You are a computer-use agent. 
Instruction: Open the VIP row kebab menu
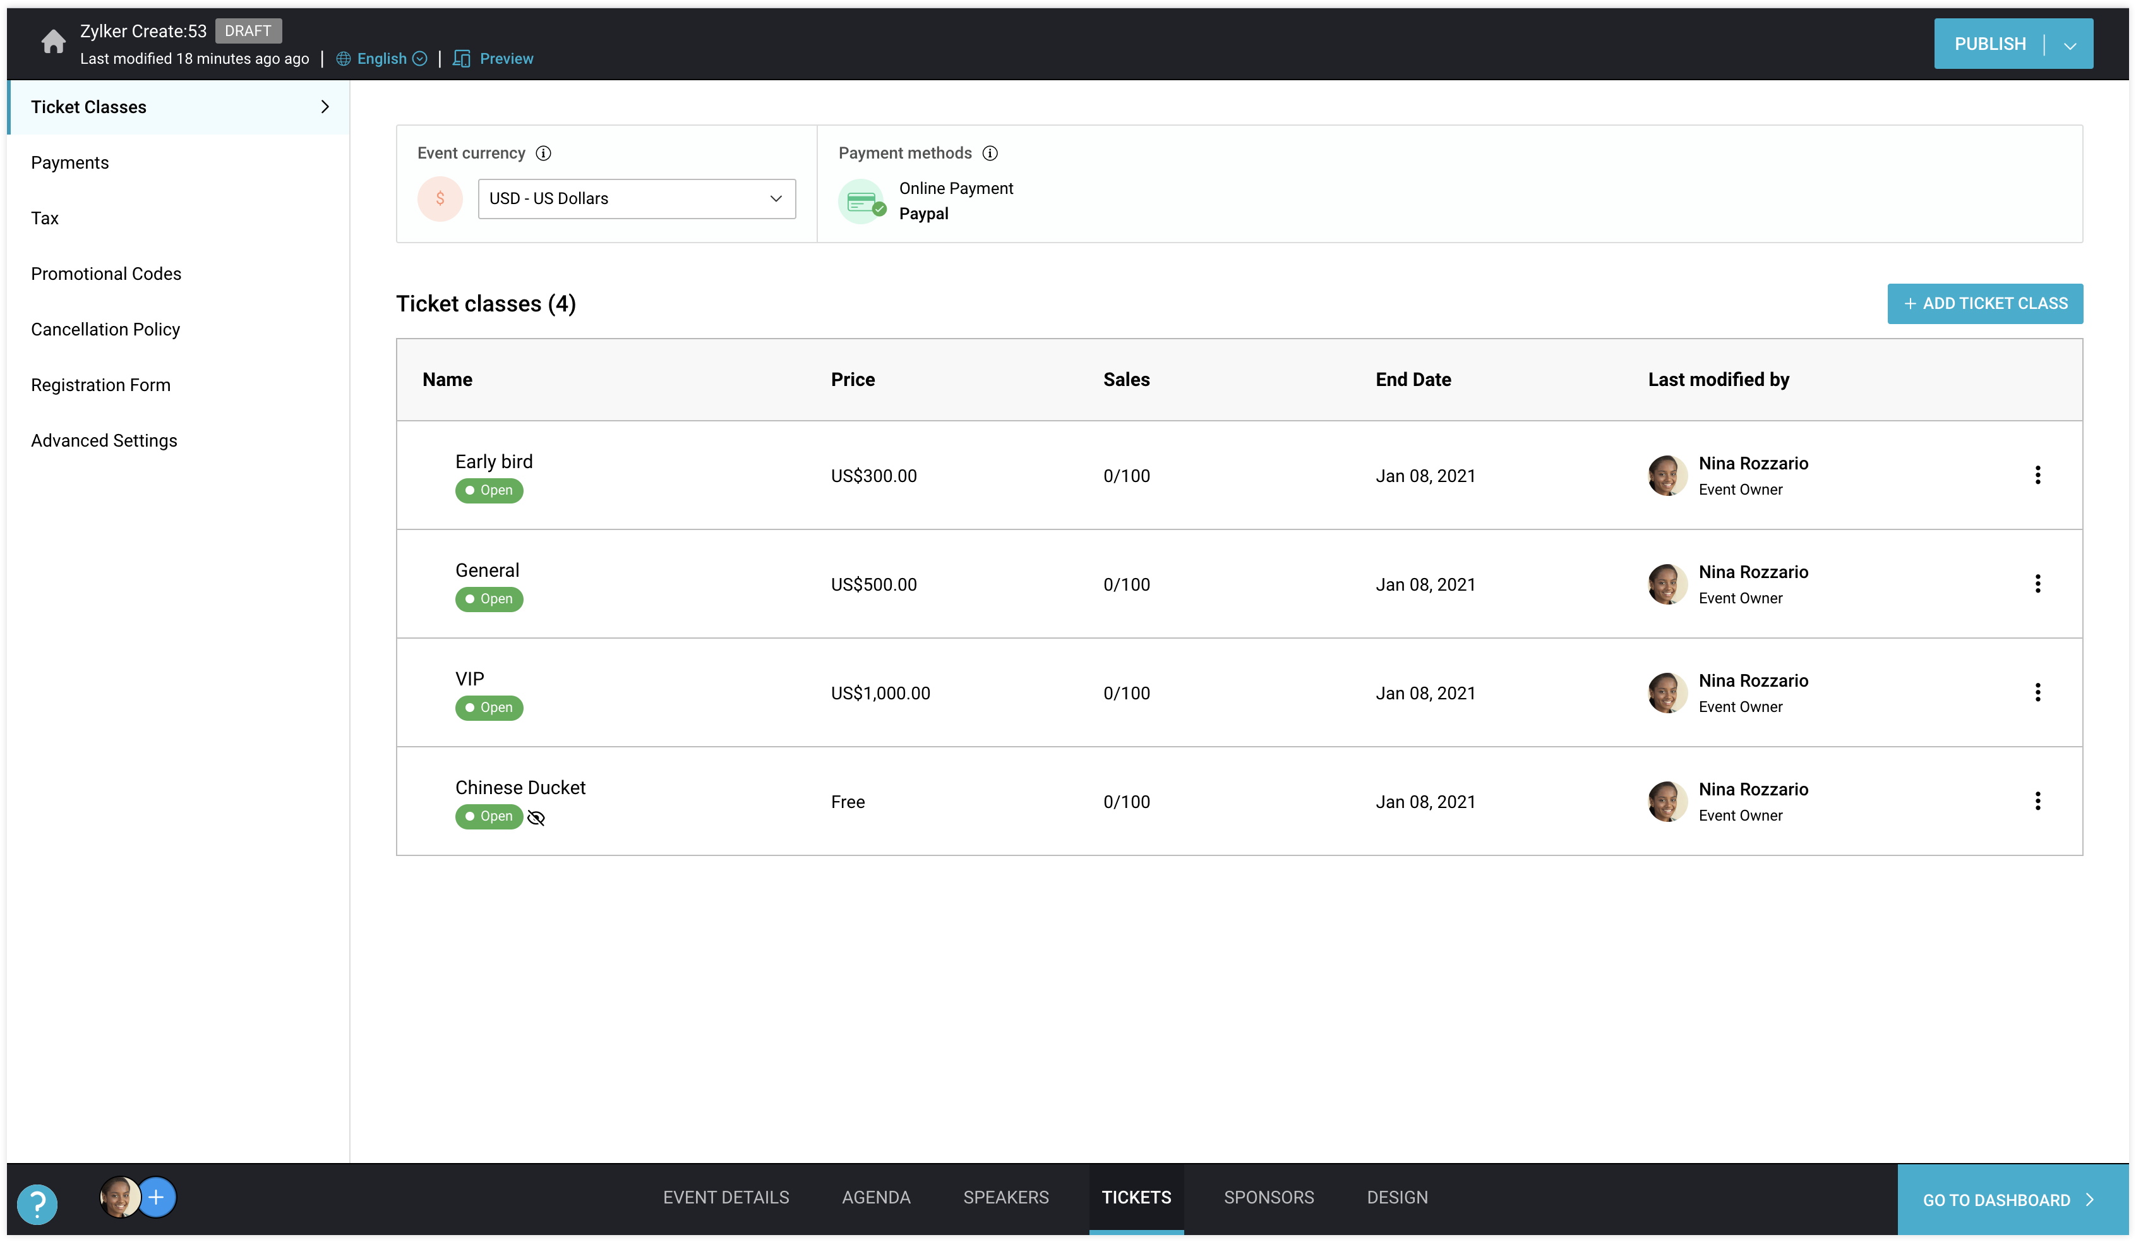[x=2039, y=692]
